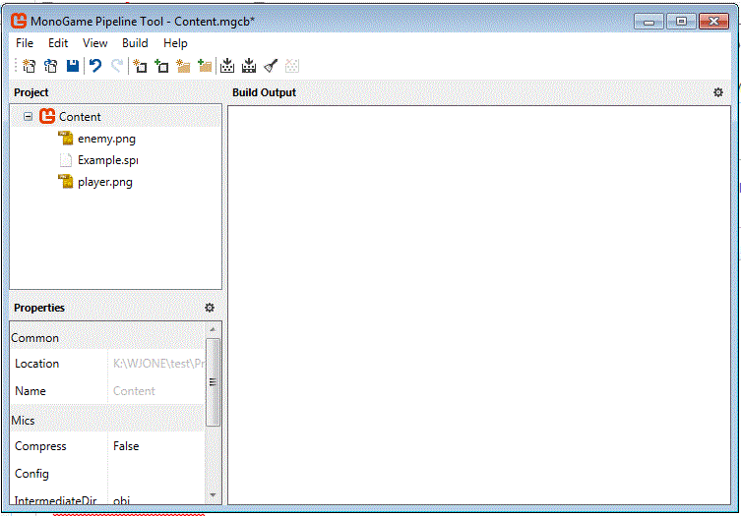Click the Properties scrollbar thumb
Screen dimensions: 741x516
click(213, 382)
